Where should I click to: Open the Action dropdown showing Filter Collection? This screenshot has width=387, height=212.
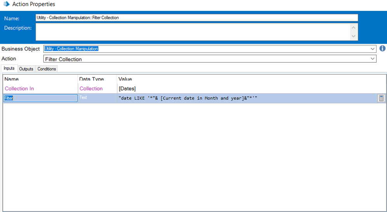(373, 59)
